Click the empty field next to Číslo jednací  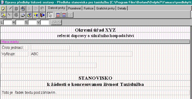[x=50, y=48]
